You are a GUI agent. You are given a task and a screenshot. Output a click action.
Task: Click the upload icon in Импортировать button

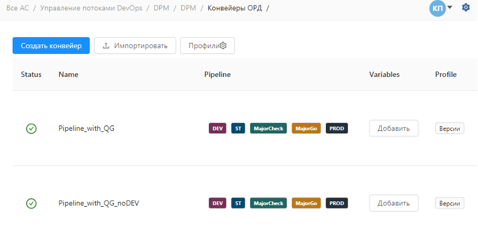click(106, 45)
